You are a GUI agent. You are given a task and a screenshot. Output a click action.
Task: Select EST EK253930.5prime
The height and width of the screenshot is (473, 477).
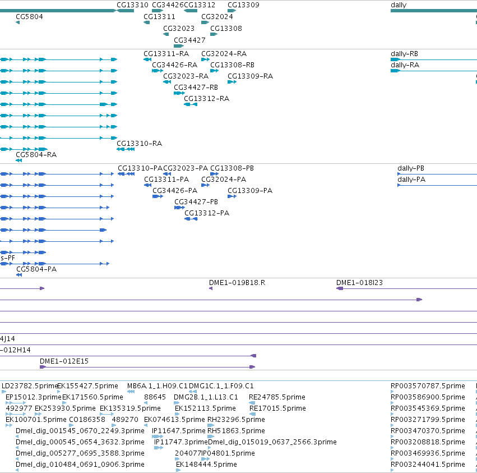(65, 408)
